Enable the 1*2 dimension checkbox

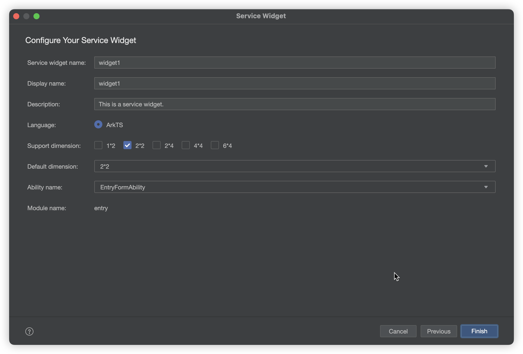coord(98,145)
